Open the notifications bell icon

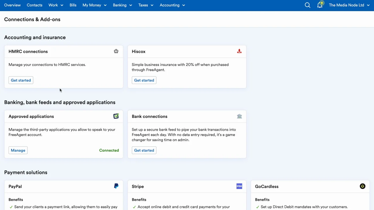[x=320, y=5]
